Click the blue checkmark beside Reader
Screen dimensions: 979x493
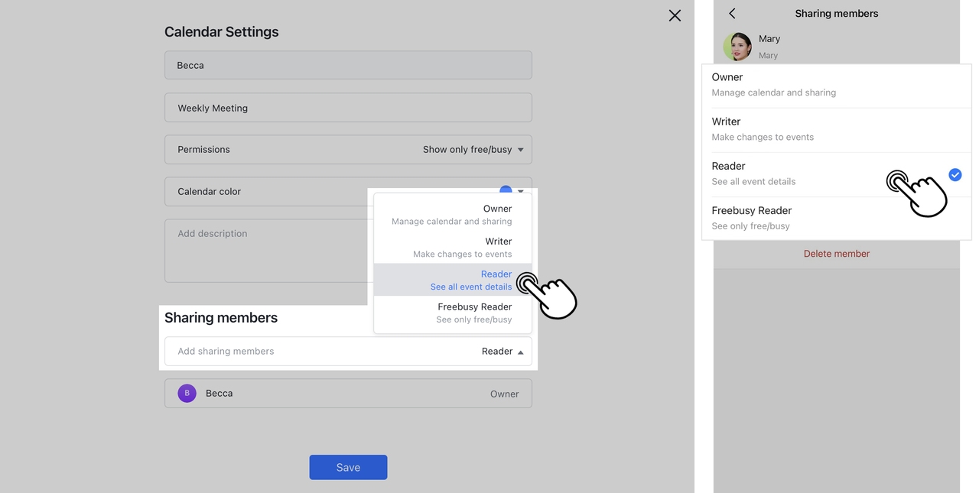[x=955, y=175]
